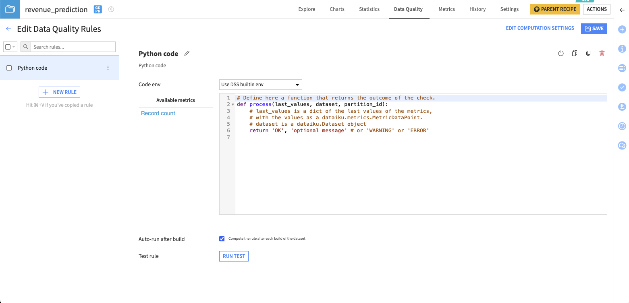
Task: Switch to the Statistics tab
Action: 369,9
